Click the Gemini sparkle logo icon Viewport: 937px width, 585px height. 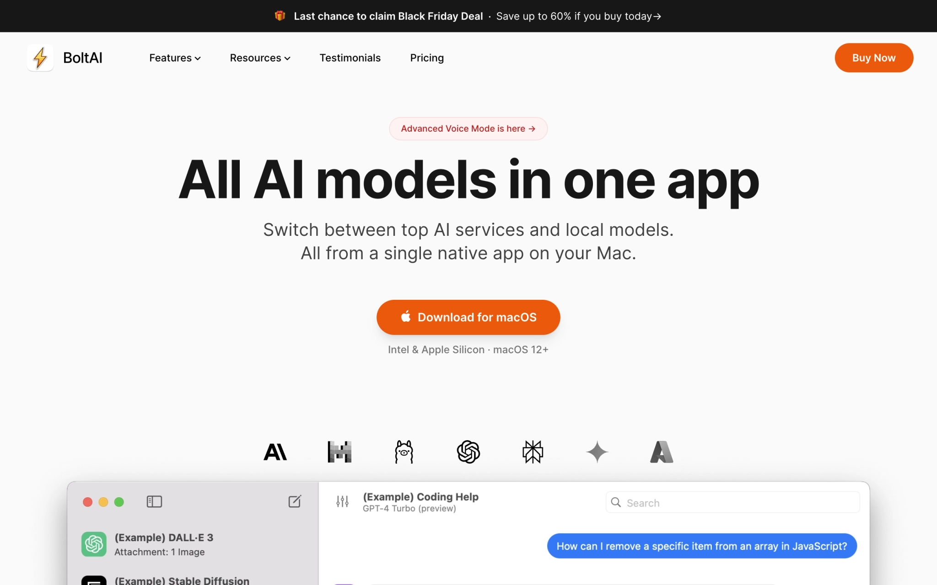[597, 452]
